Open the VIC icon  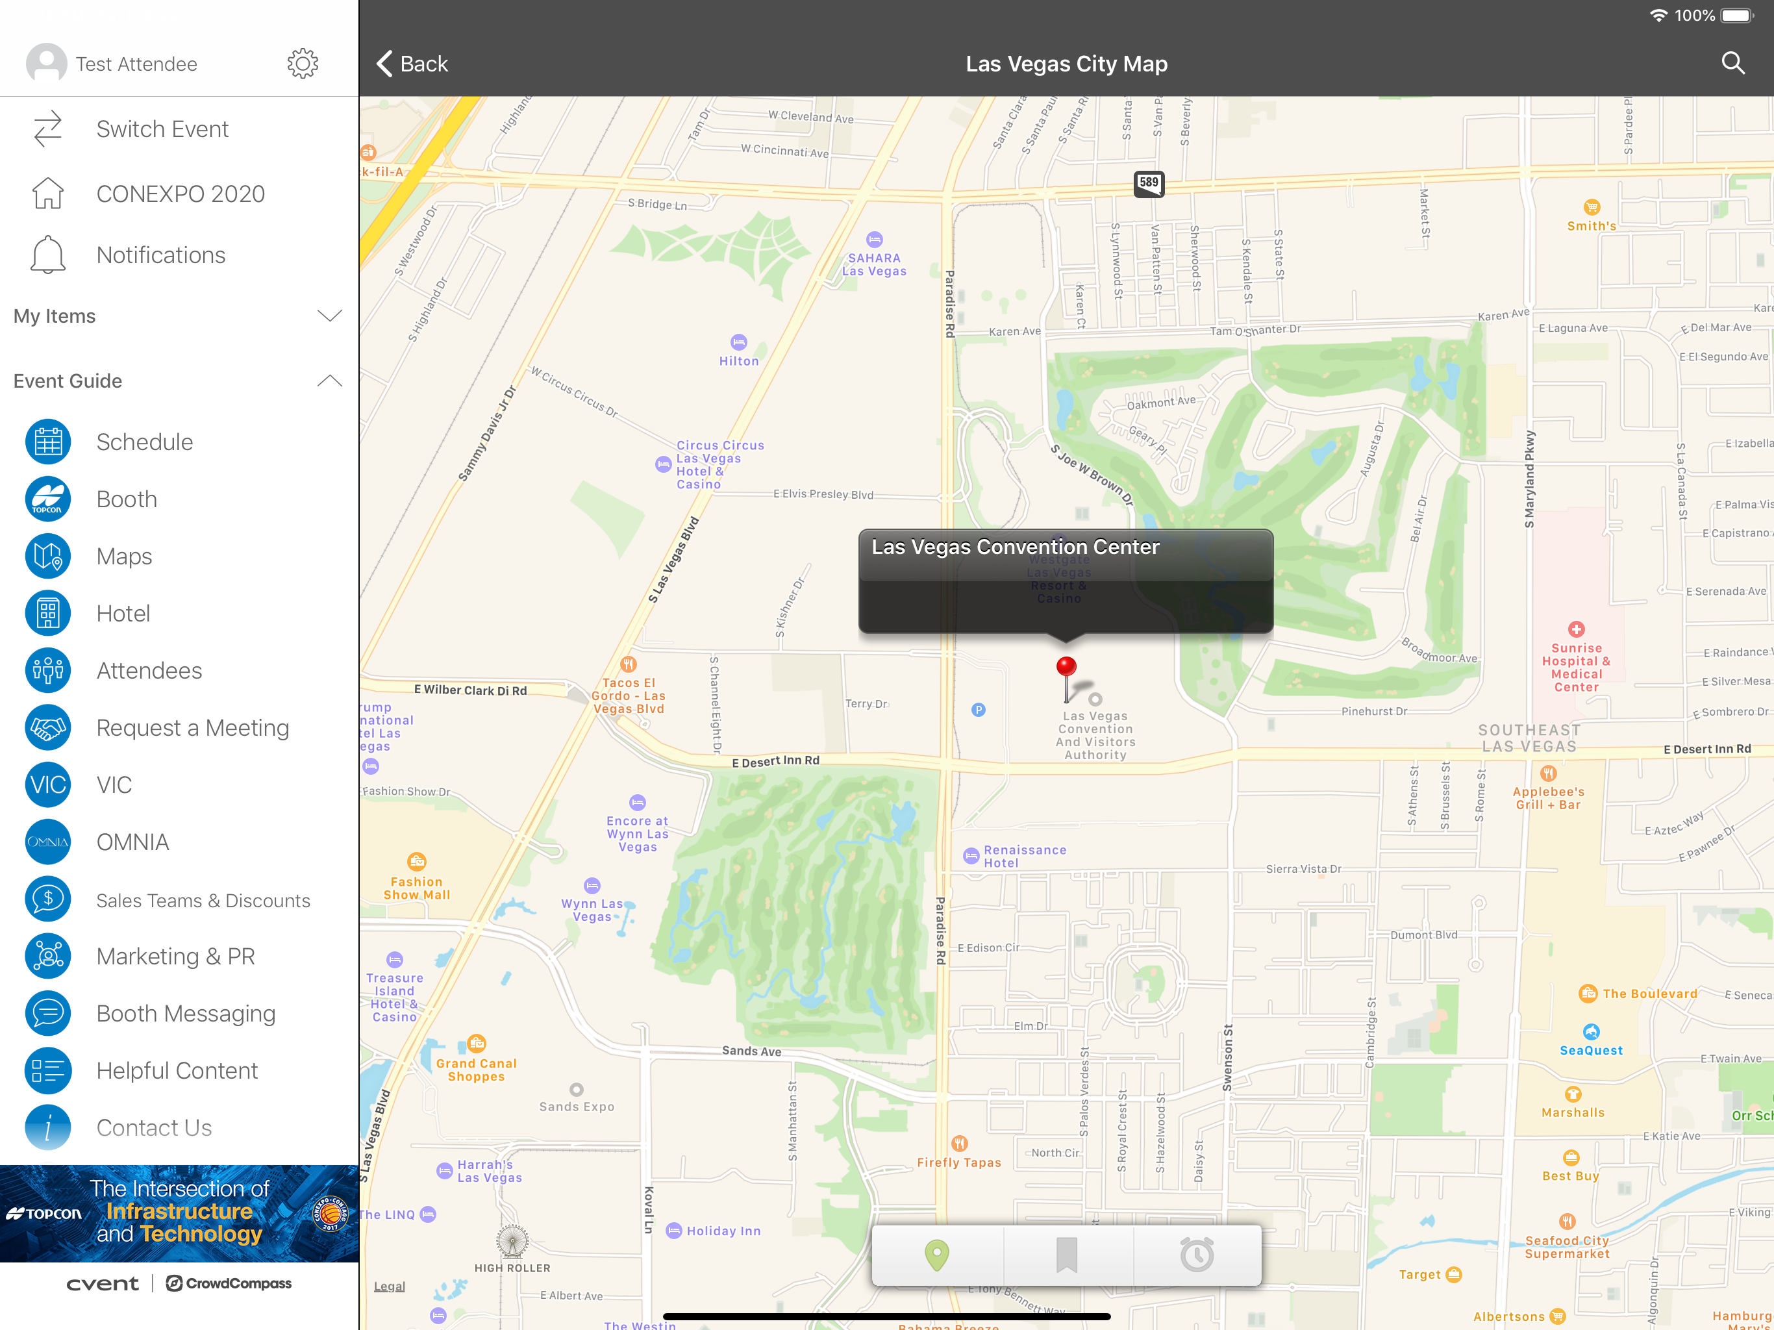[x=47, y=784]
